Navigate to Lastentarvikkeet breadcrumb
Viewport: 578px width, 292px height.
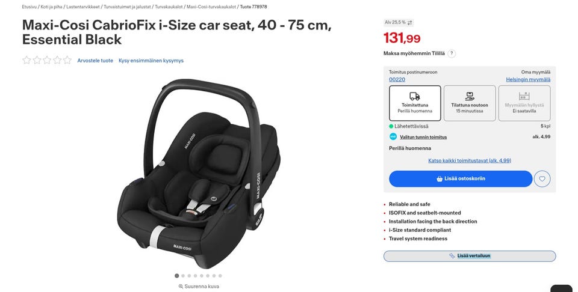tap(83, 7)
